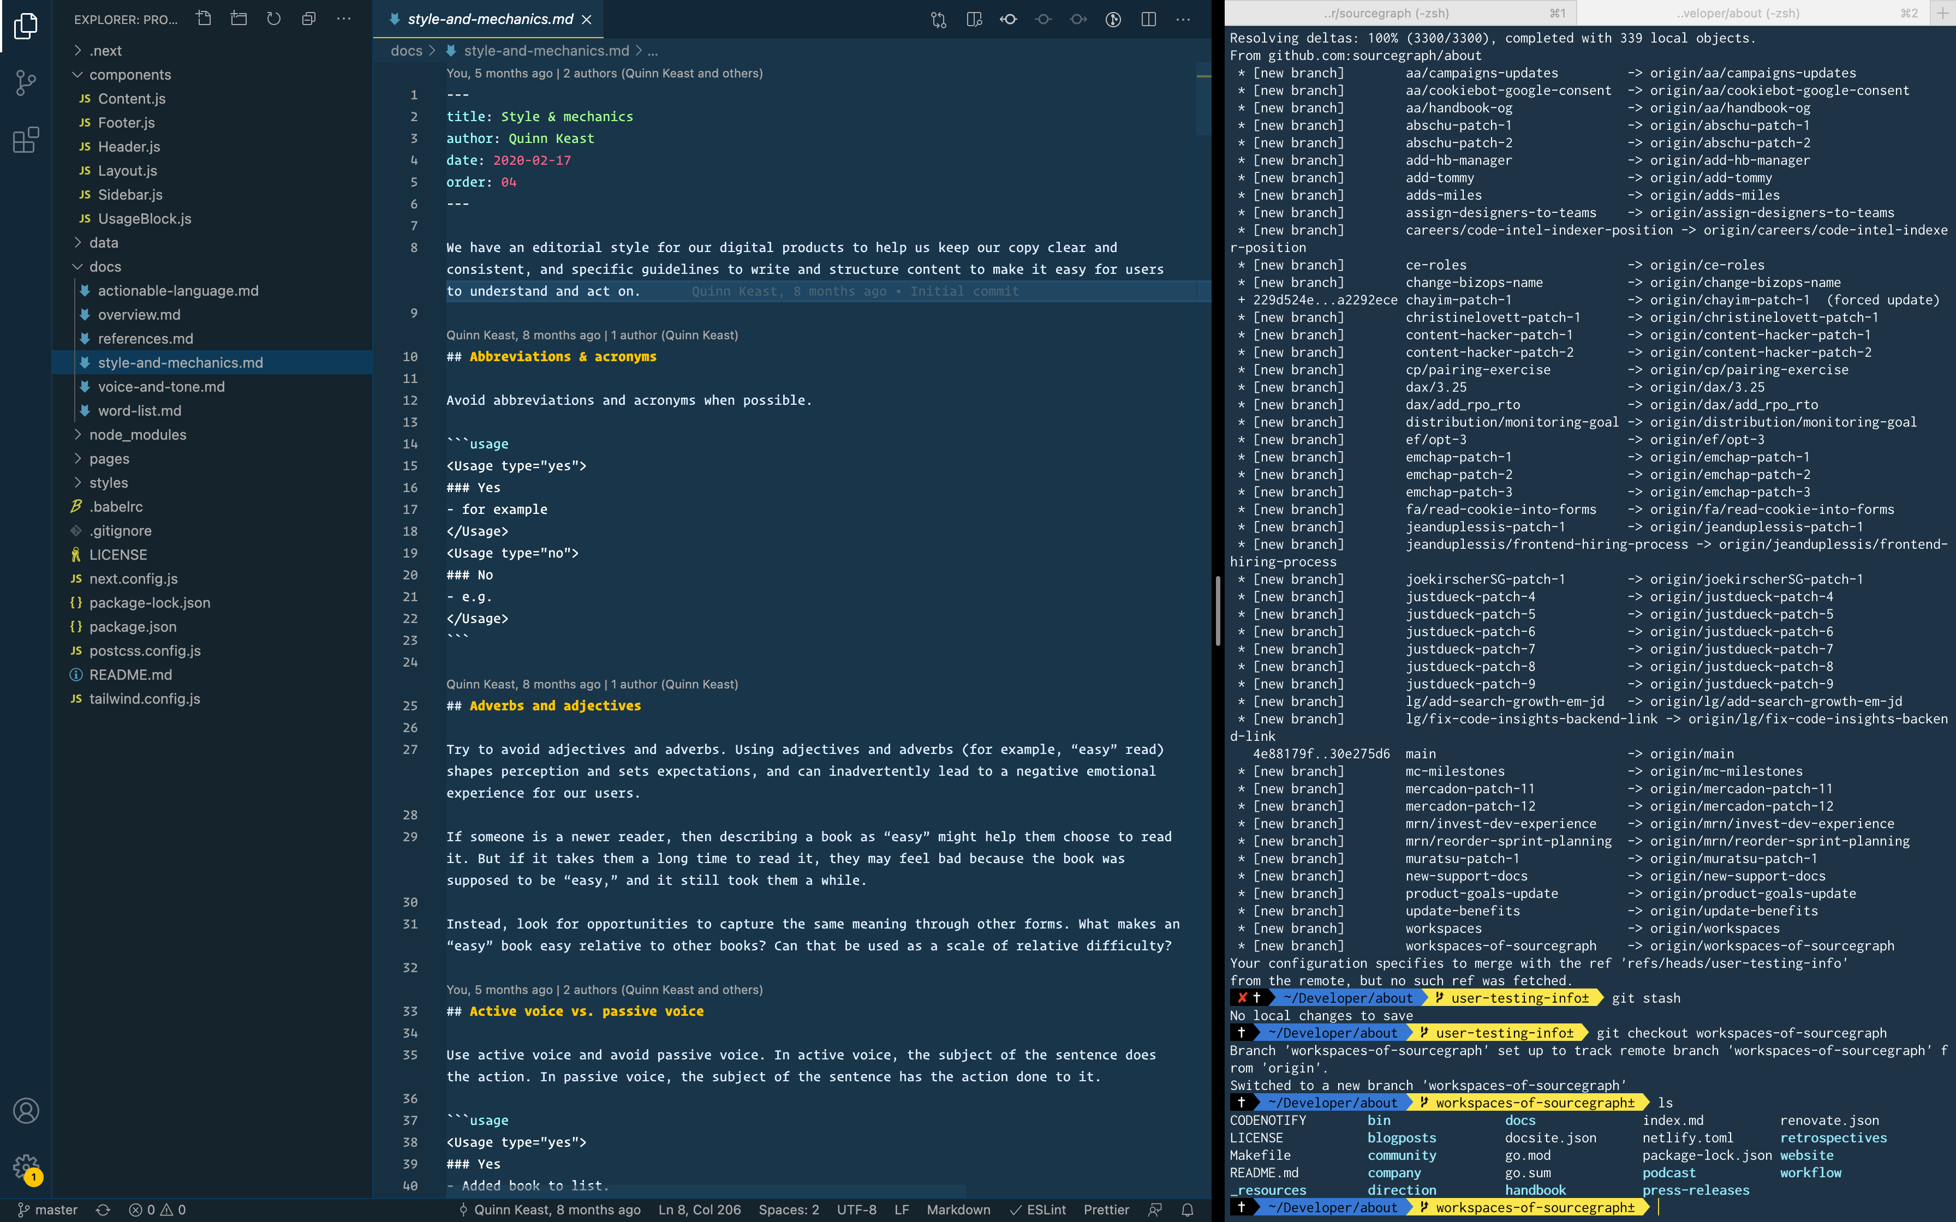Click the compare changes icon in editor toolbar
1956x1222 pixels.
pos(938,20)
